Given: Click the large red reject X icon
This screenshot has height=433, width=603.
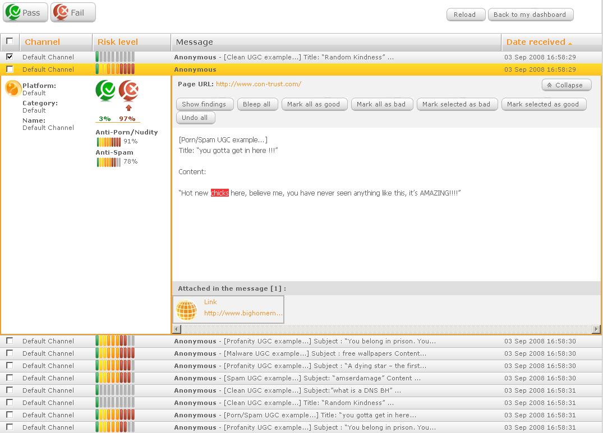Looking at the screenshot, I should coord(129,90).
